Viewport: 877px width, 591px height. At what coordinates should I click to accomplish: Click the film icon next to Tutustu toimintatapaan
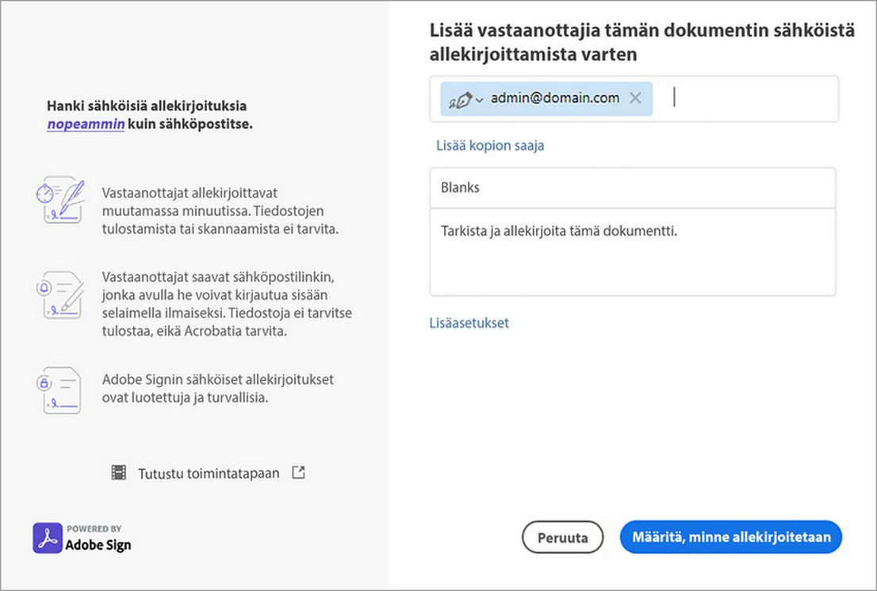point(120,472)
